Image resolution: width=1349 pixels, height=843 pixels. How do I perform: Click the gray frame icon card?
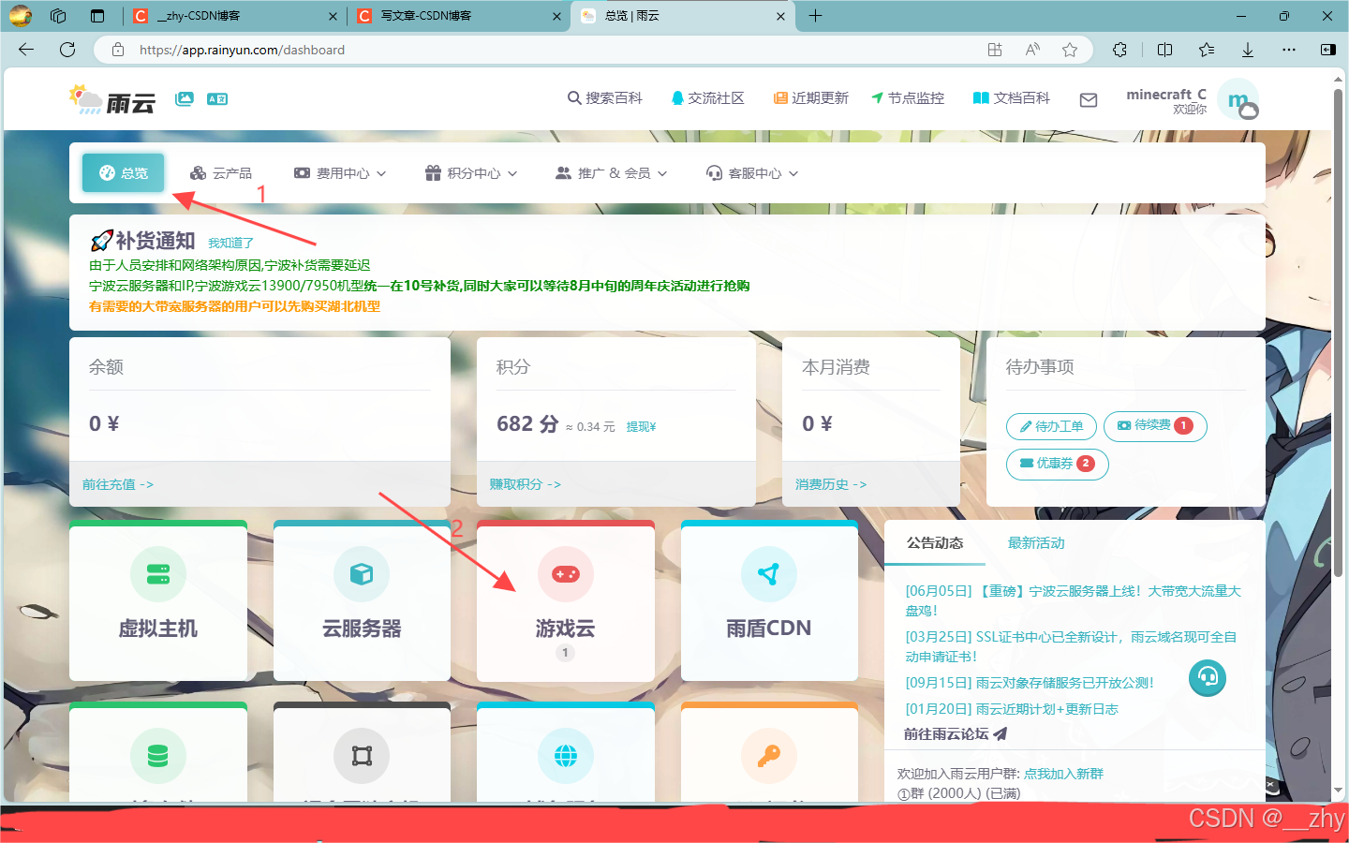coord(362,752)
